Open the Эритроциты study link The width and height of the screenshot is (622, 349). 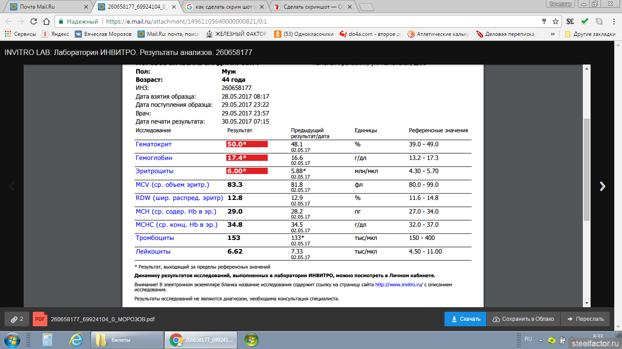154,171
